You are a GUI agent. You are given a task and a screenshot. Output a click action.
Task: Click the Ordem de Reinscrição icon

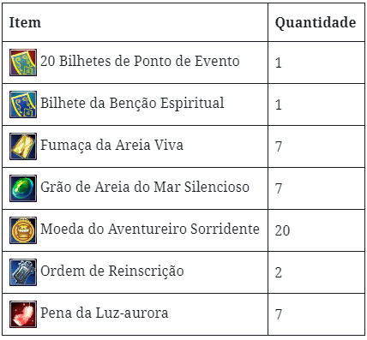point(23,272)
